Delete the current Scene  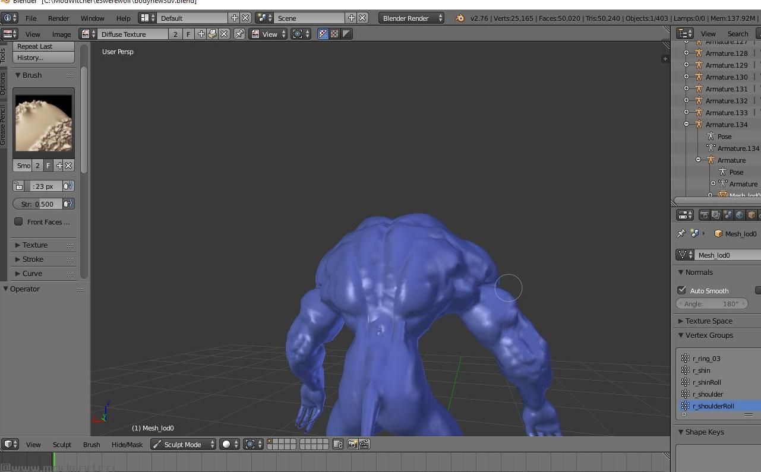coord(362,18)
